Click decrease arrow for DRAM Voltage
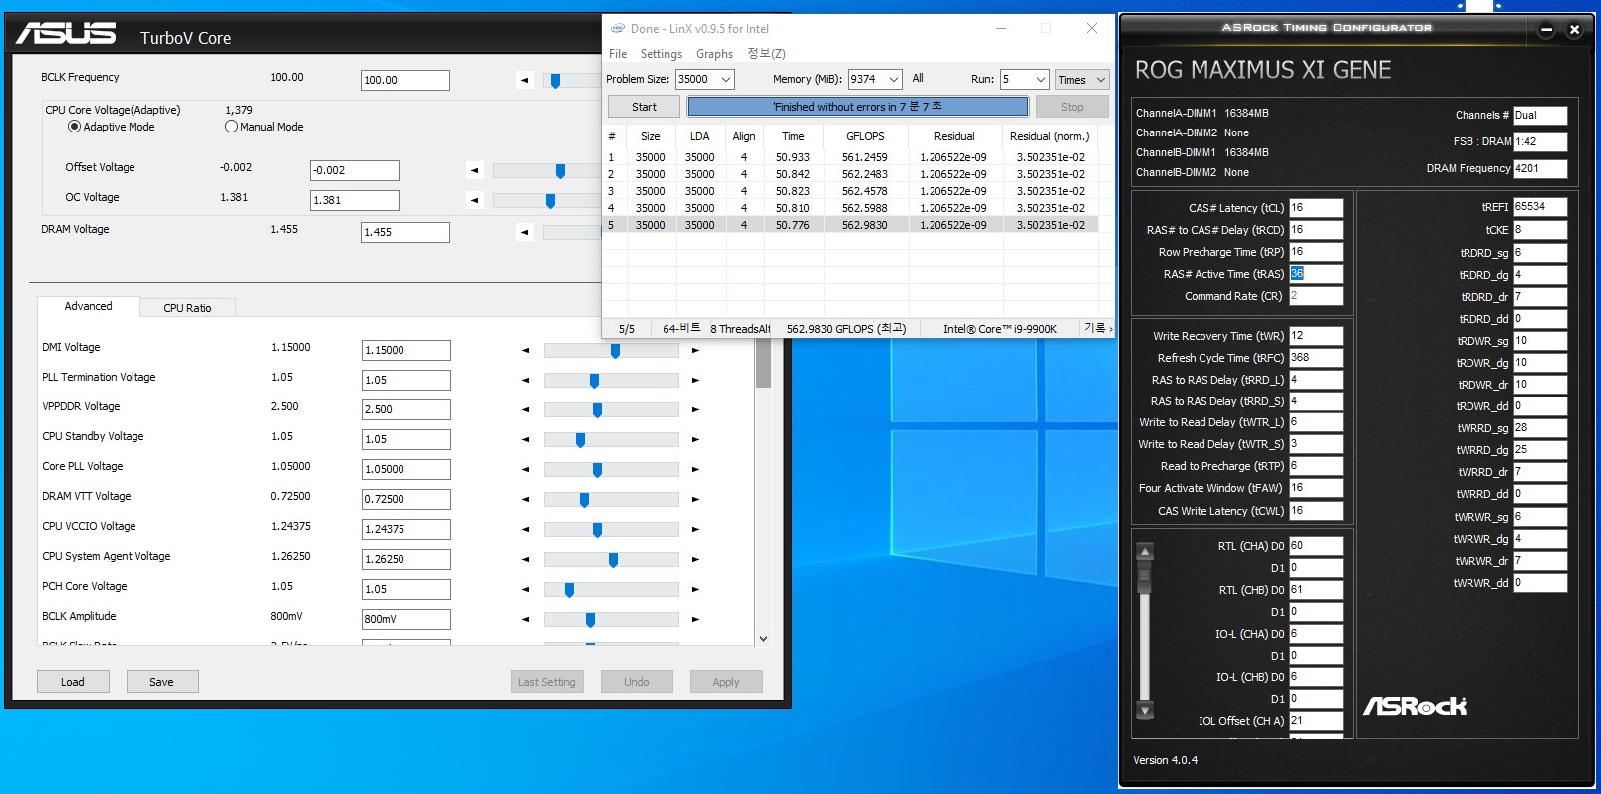The width and height of the screenshot is (1601, 794). [x=525, y=233]
